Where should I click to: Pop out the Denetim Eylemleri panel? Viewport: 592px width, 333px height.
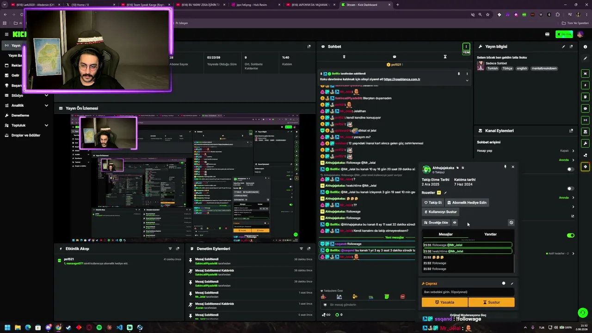click(x=309, y=249)
